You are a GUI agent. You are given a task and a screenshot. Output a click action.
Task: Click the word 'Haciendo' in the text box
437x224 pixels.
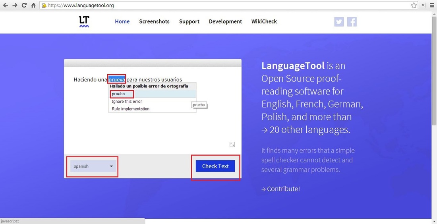[x=85, y=79]
